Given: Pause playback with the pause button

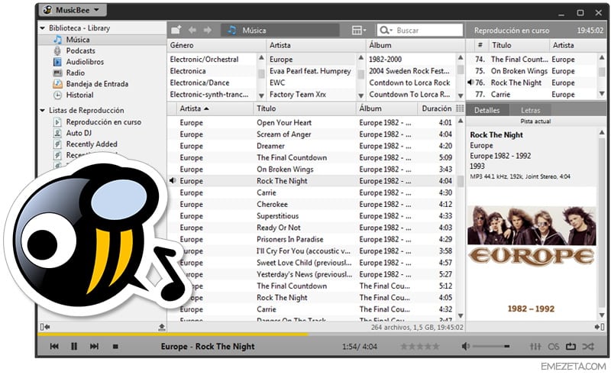Looking at the screenshot, I should [x=74, y=346].
